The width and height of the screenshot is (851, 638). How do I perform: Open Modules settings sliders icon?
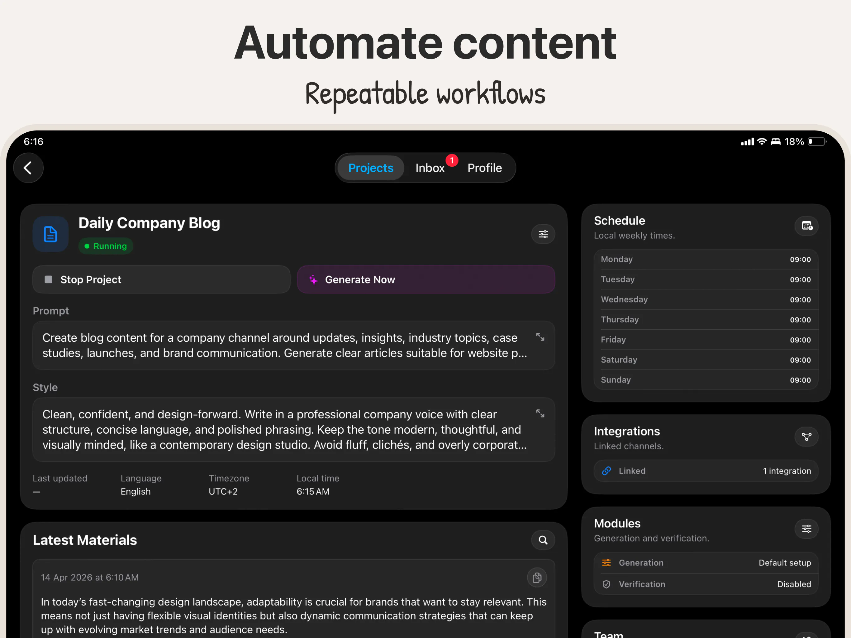[806, 528]
